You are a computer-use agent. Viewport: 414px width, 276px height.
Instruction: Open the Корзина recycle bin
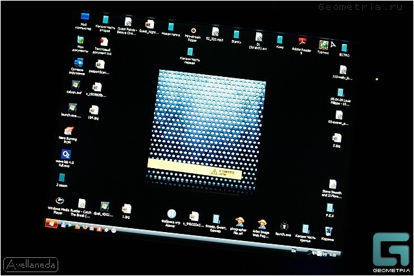click(328, 230)
